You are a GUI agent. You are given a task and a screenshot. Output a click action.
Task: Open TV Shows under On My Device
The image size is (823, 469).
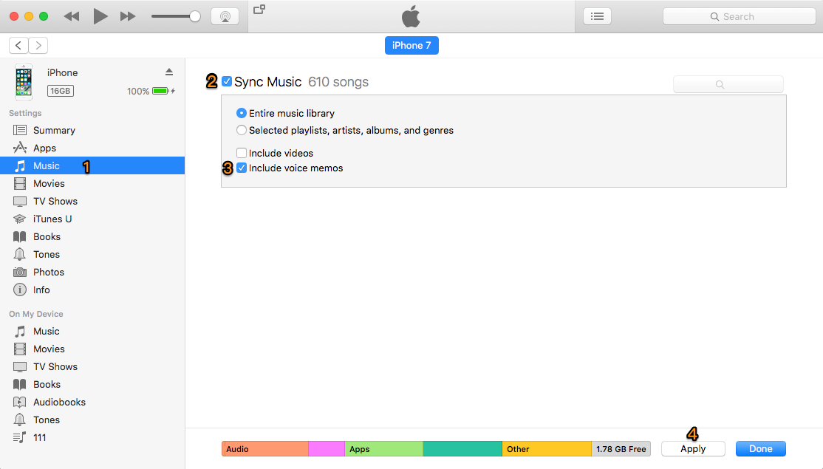tap(92, 366)
